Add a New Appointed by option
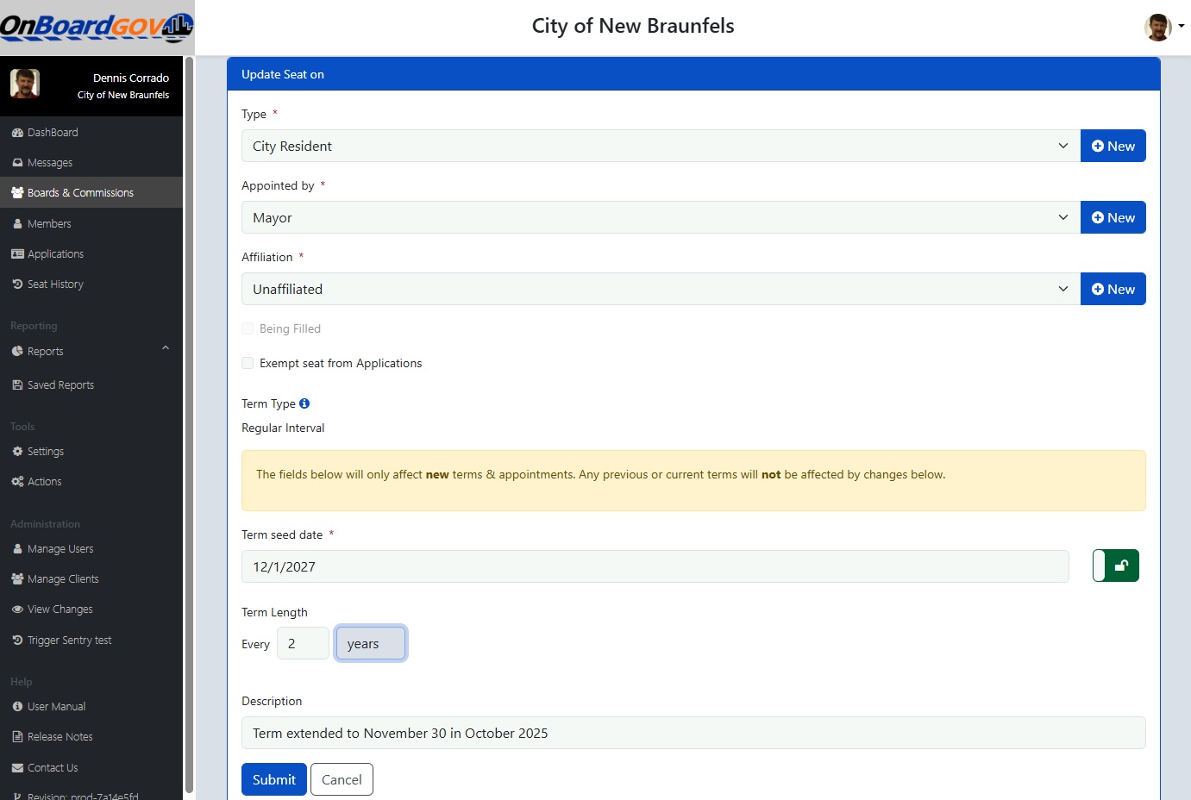The width and height of the screenshot is (1191, 800). coord(1113,217)
